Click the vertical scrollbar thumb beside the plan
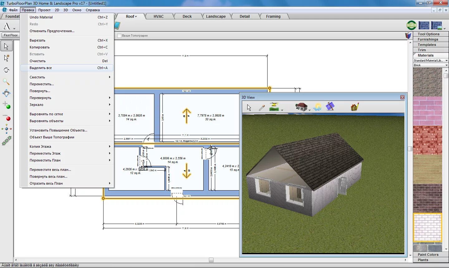The width and height of the screenshot is (449, 268). point(410,149)
